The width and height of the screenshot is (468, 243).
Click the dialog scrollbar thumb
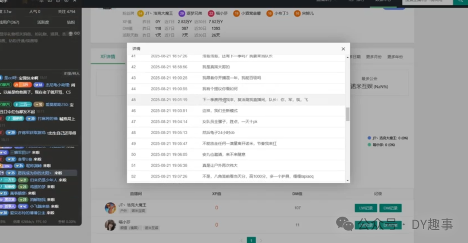click(x=348, y=114)
